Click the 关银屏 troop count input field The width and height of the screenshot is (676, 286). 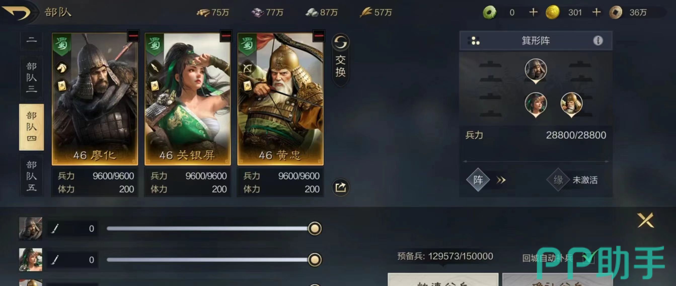coord(73,260)
